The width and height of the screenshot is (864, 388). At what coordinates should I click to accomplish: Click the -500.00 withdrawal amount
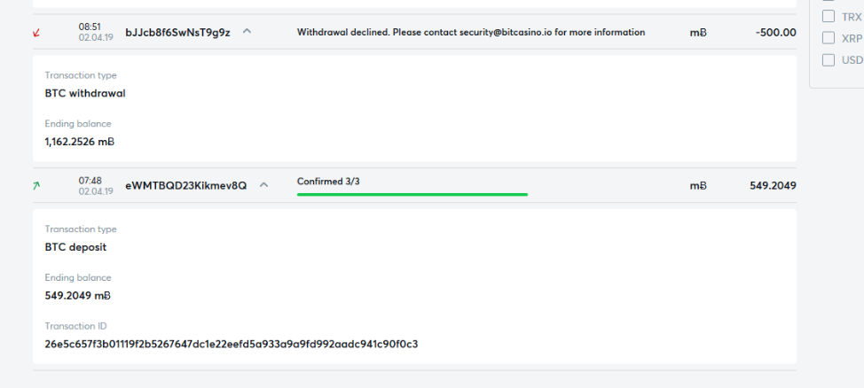coord(776,33)
